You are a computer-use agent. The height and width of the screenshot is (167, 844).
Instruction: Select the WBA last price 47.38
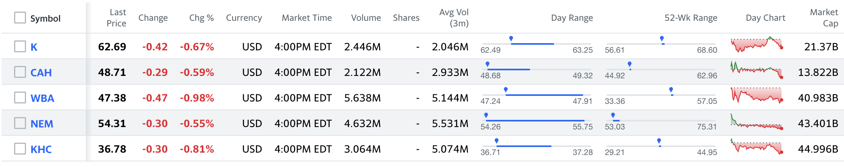point(112,98)
